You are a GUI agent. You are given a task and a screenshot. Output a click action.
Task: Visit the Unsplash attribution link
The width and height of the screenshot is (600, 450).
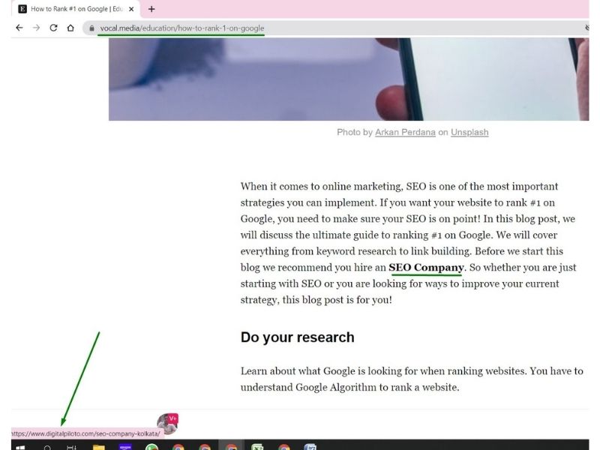click(x=469, y=132)
